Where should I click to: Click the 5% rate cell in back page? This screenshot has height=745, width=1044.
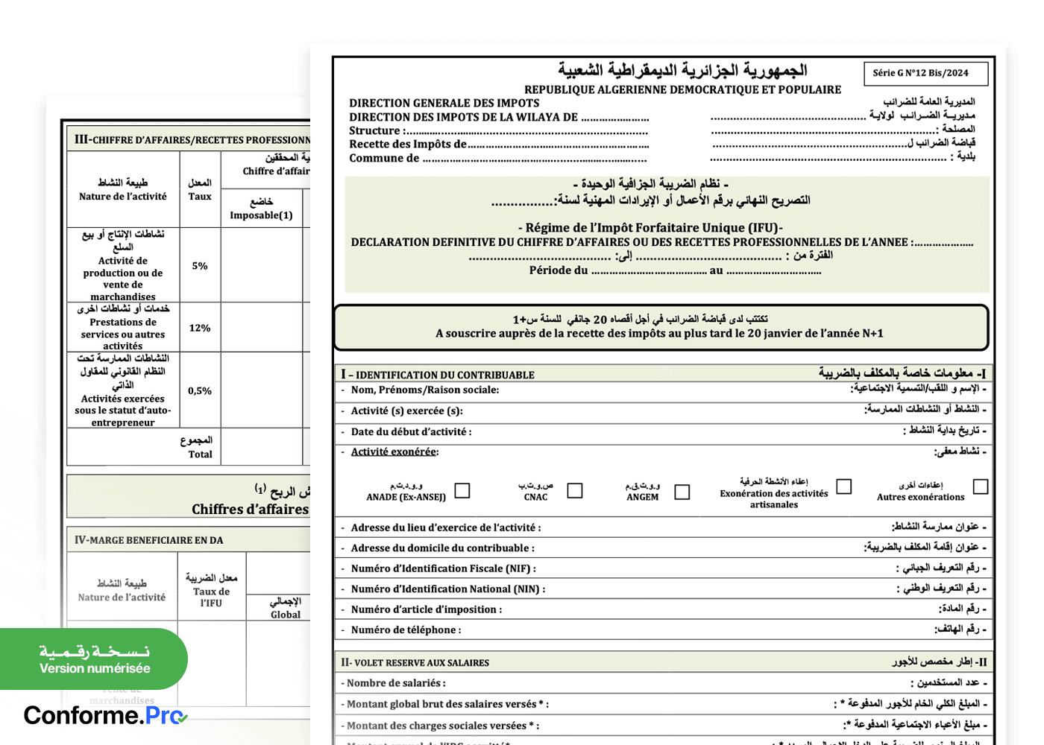click(x=200, y=265)
